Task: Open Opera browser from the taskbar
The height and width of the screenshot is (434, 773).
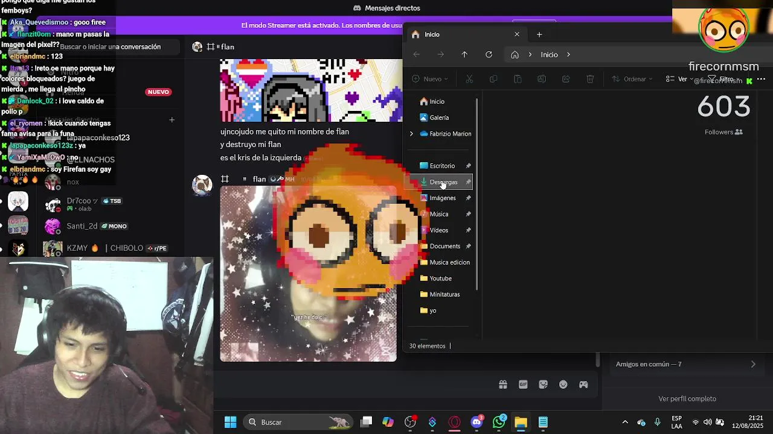Action: (454, 422)
